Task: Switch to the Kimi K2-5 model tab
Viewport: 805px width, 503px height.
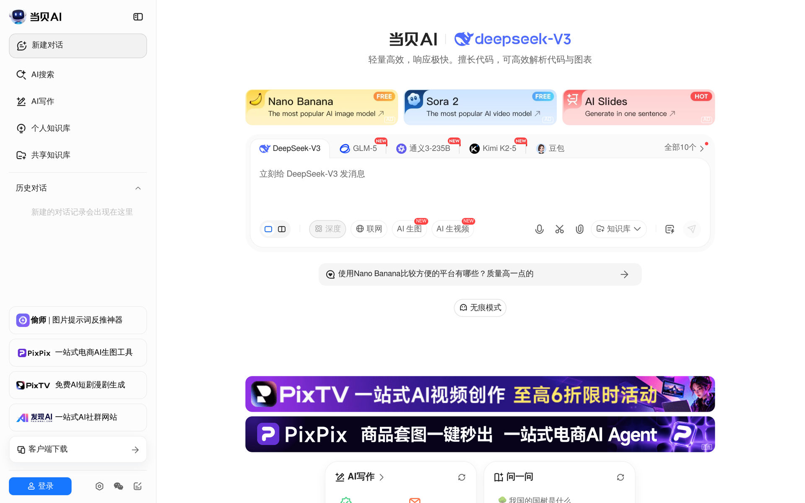Action: click(x=493, y=148)
